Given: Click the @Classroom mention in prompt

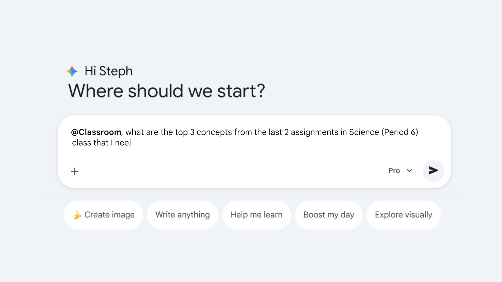Looking at the screenshot, I should (x=96, y=132).
